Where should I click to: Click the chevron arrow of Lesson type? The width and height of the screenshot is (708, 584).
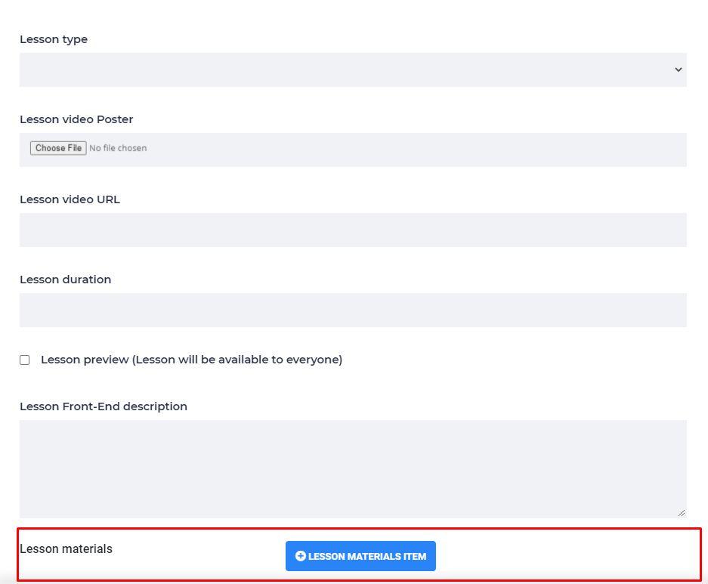click(x=679, y=70)
